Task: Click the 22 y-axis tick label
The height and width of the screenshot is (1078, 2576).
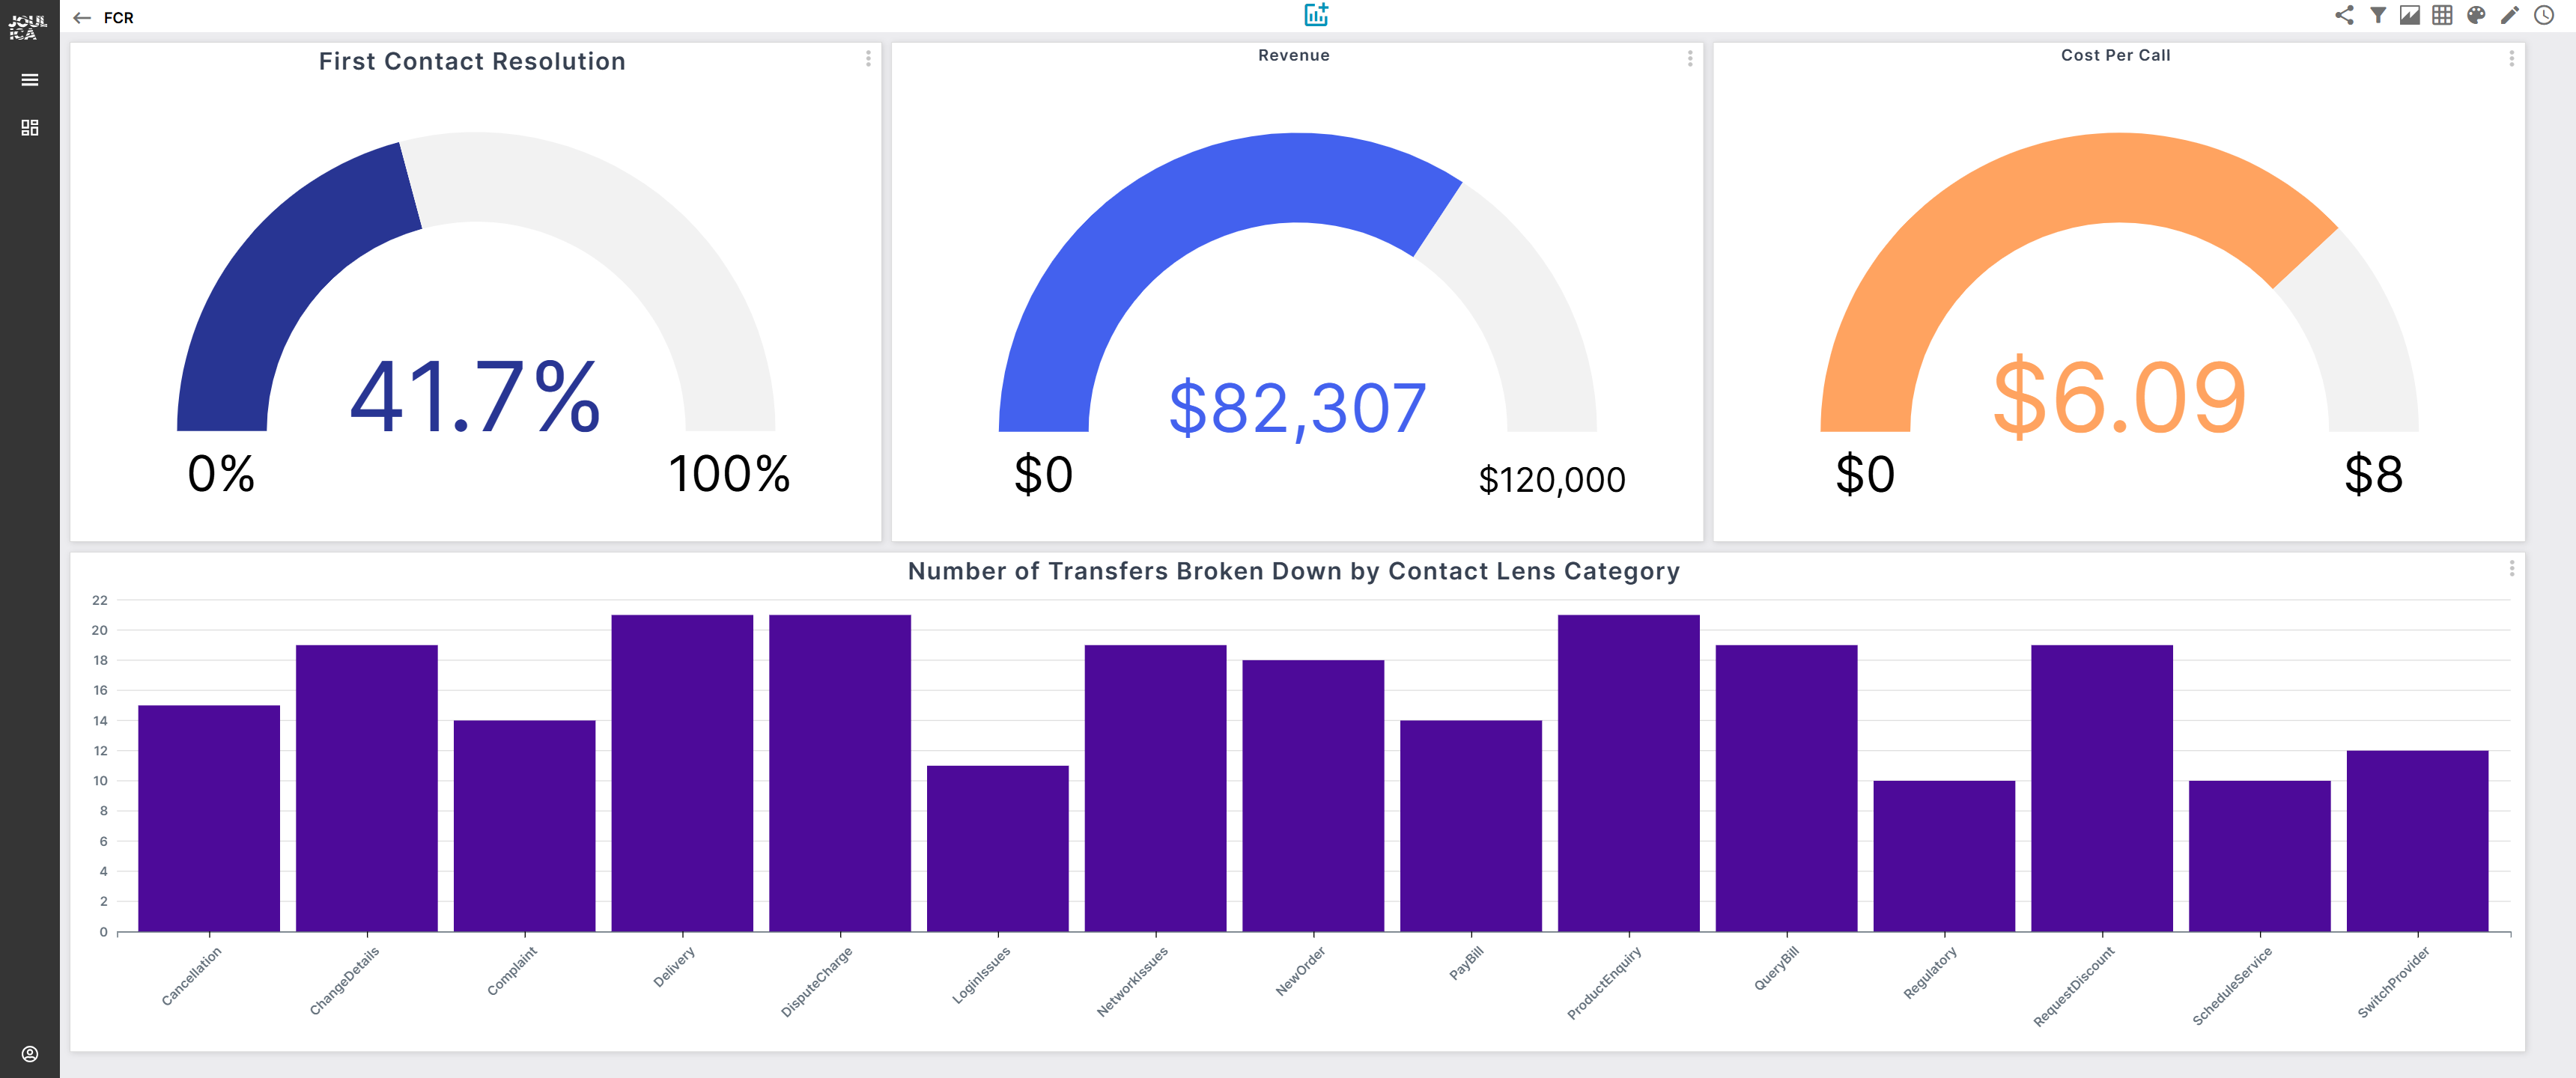Action: [x=100, y=600]
